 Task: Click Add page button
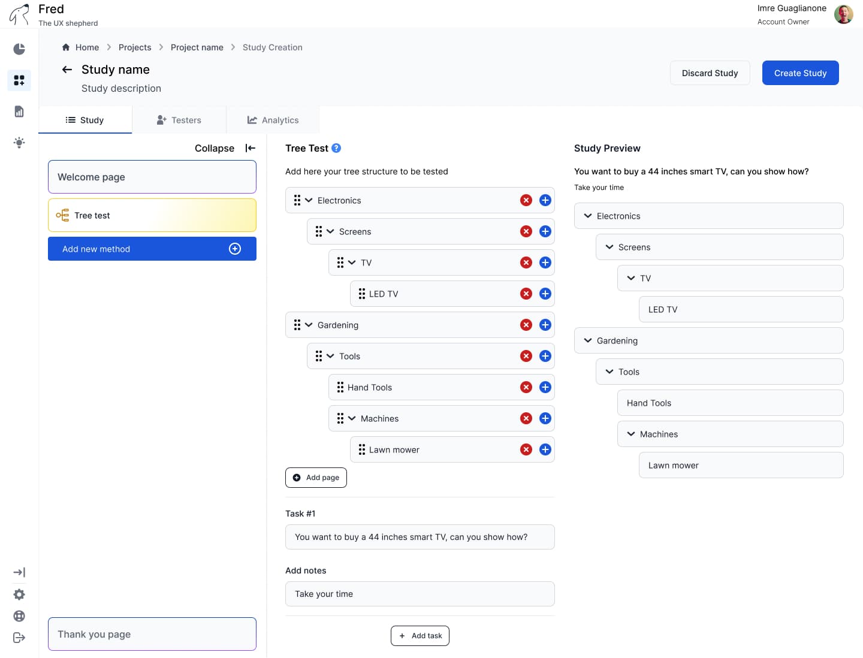(316, 478)
